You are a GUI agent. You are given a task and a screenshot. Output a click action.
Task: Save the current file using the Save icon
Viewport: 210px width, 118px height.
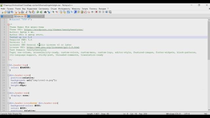click(x=9, y=12)
